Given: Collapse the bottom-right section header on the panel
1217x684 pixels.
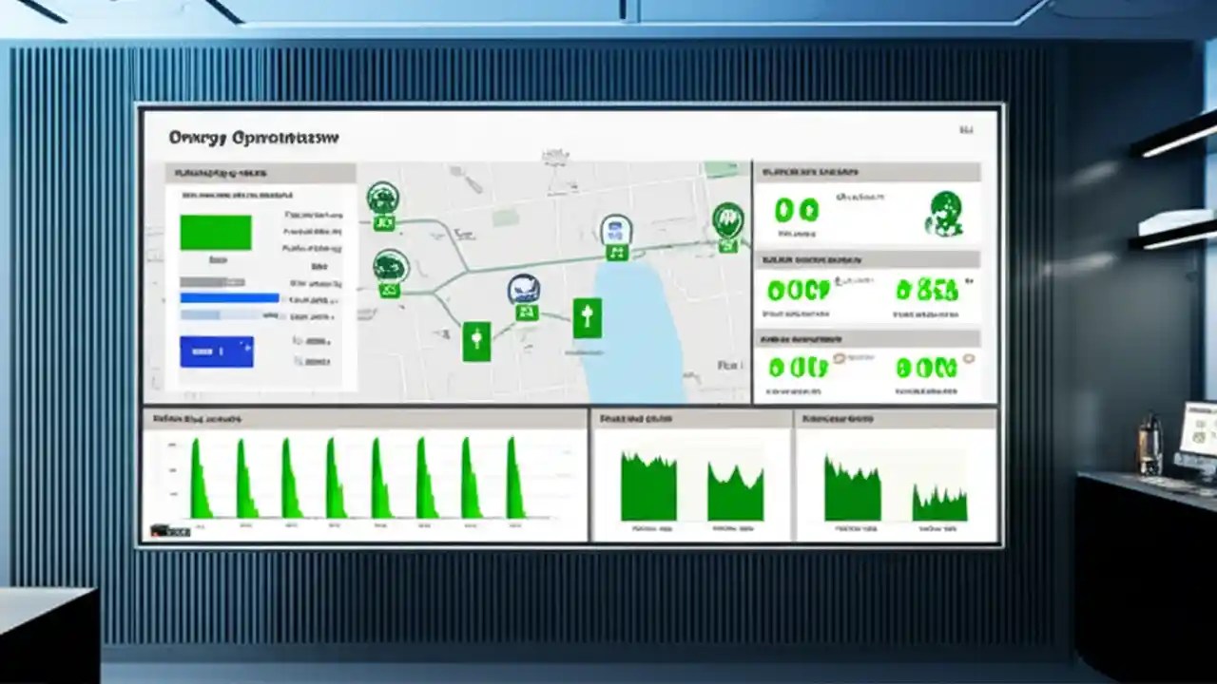Looking at the screenshot, I should (x=868, y=337).
